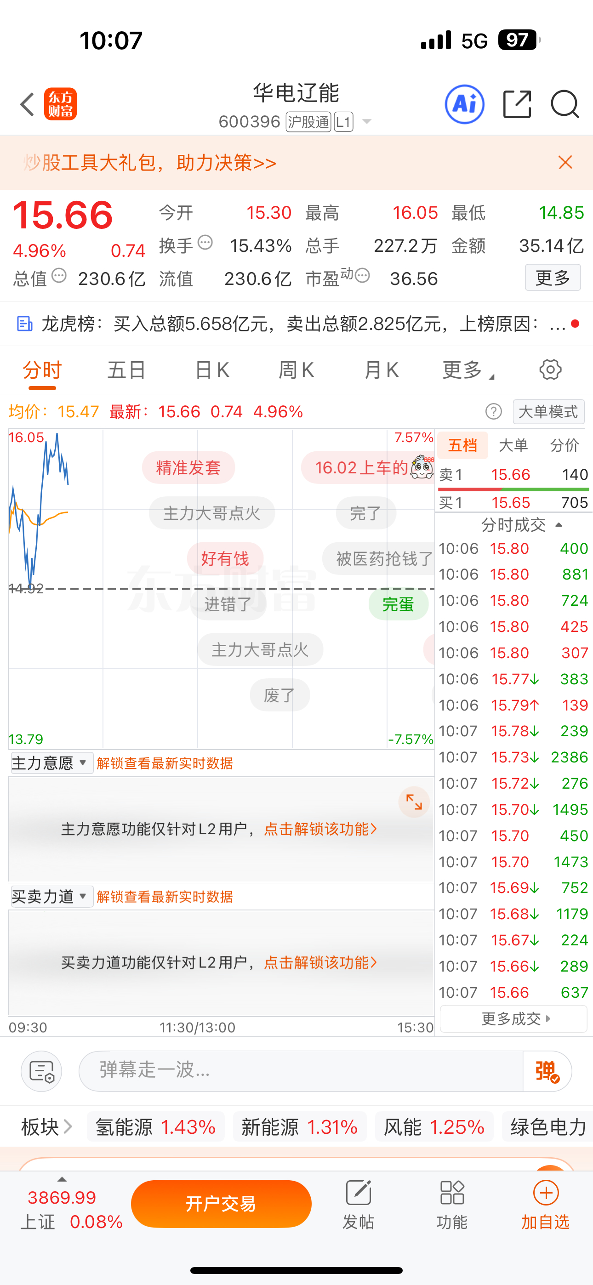Tap the share export icon

(x=517, y=104)
